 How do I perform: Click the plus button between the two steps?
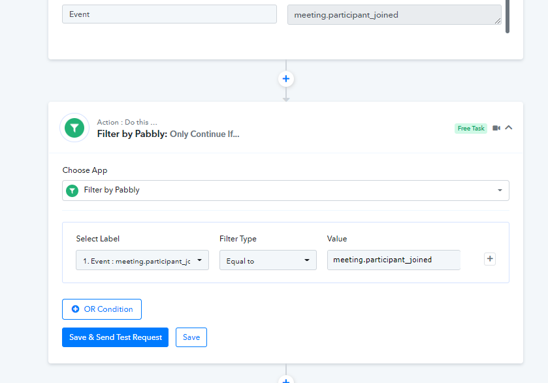point(286,78)
